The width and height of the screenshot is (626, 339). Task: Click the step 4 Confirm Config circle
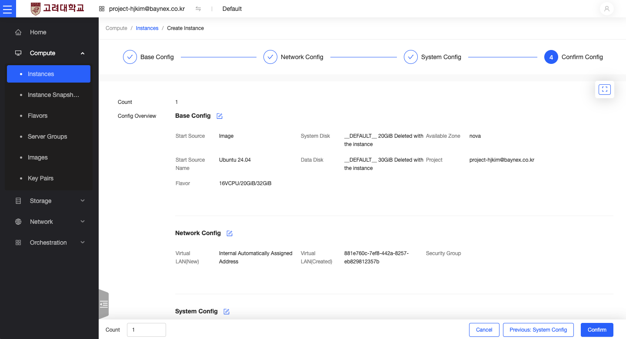pos(551,57)
